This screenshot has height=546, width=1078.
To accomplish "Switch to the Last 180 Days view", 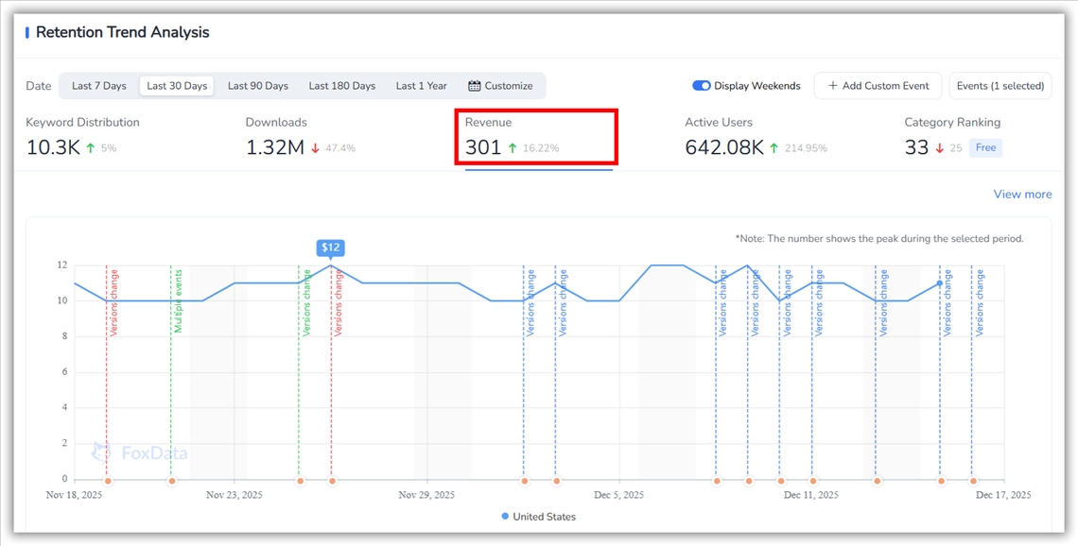I will pyautogui.click(x=341, y=85).
